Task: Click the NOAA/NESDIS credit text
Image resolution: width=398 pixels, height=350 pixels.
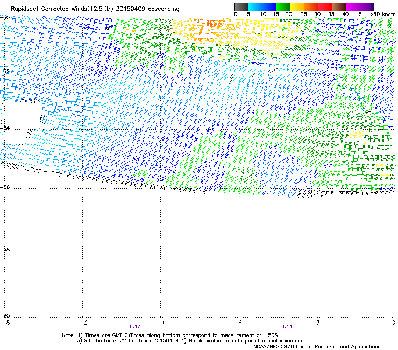Action: [317, 347]
